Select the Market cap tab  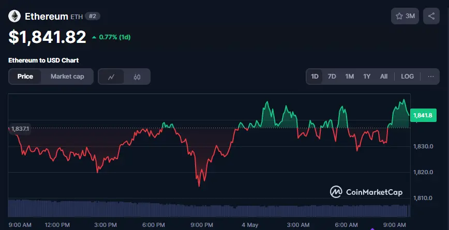point(67,76)
